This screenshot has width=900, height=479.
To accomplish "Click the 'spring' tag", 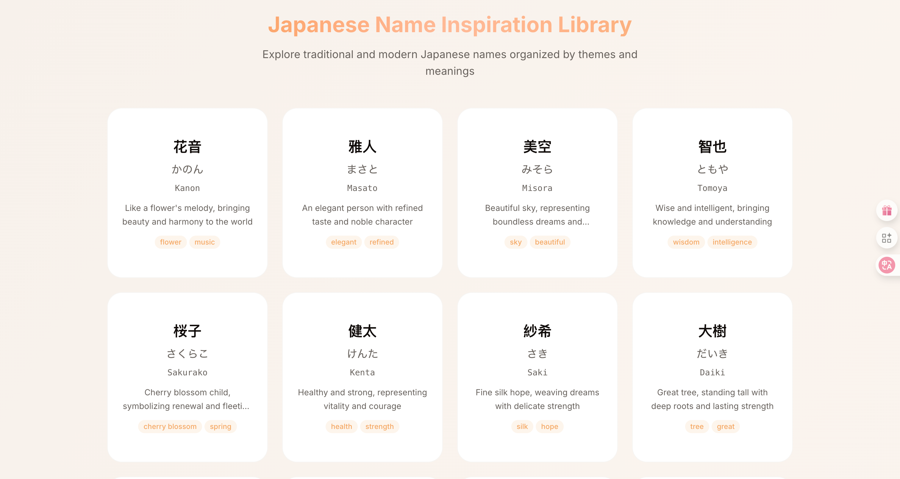I will (x=221, y=426).
